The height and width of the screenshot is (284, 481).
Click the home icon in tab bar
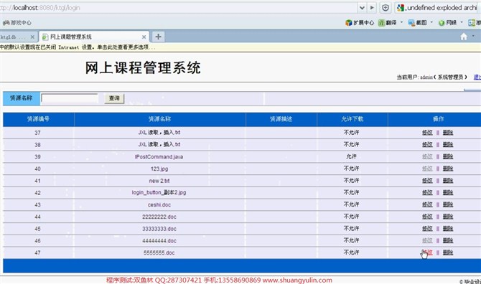point(464,37)
